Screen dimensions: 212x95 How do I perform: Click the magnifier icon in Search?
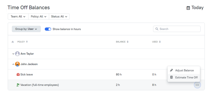pos(157,29)
